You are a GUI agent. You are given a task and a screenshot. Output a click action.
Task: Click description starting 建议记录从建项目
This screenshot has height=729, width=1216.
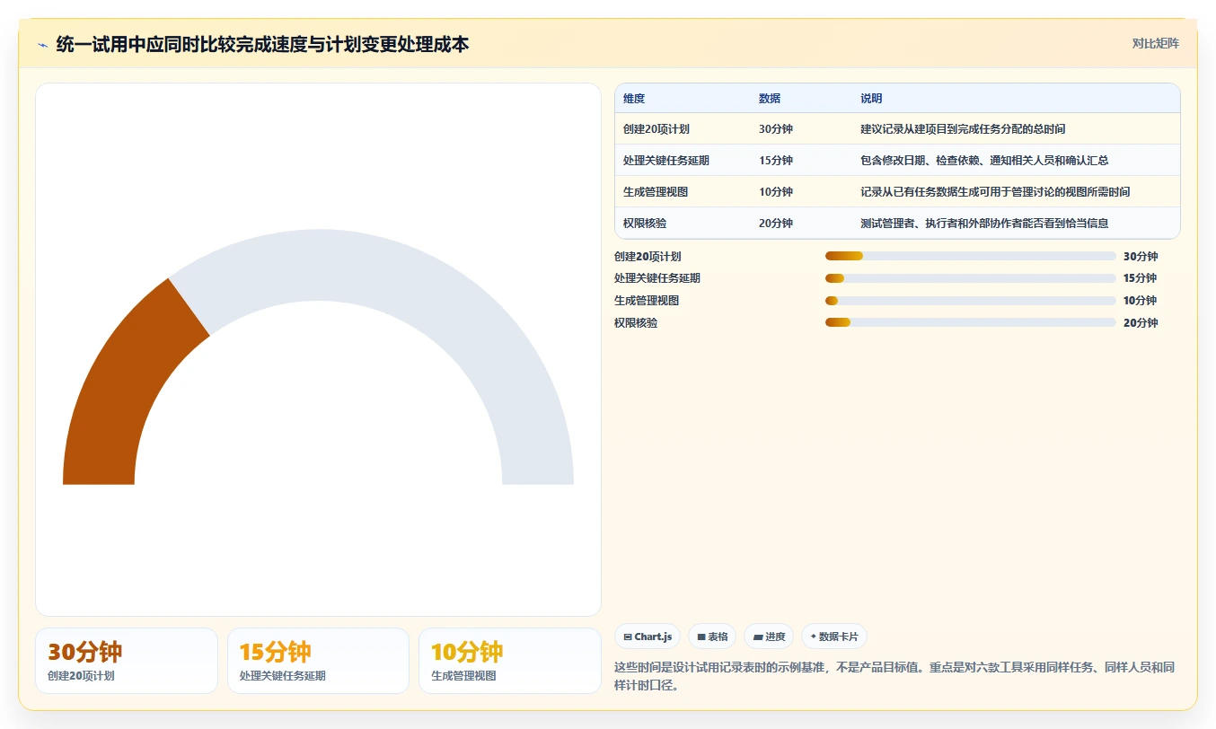[963, 129]
